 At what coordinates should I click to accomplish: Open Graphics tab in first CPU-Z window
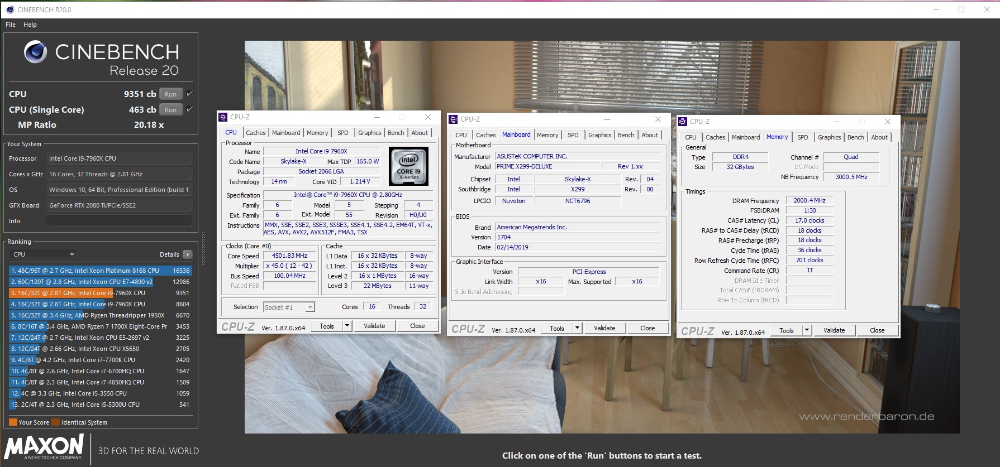(x=370, y=133)
